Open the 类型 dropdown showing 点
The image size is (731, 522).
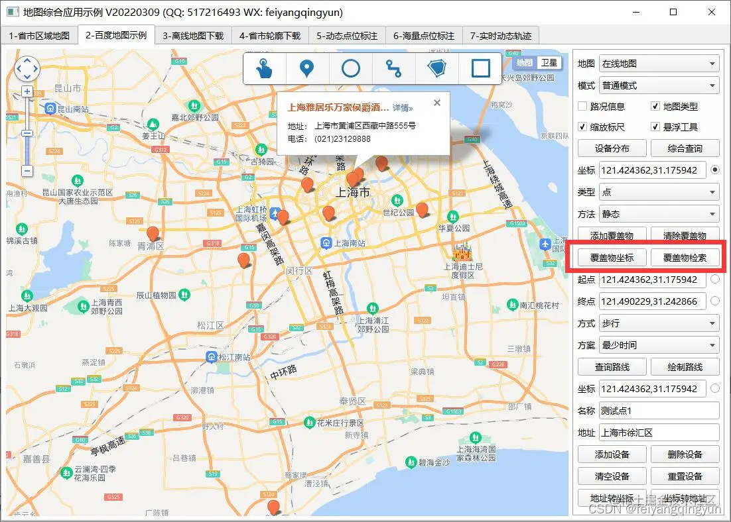pyautogui.click(x=659, y=192)
